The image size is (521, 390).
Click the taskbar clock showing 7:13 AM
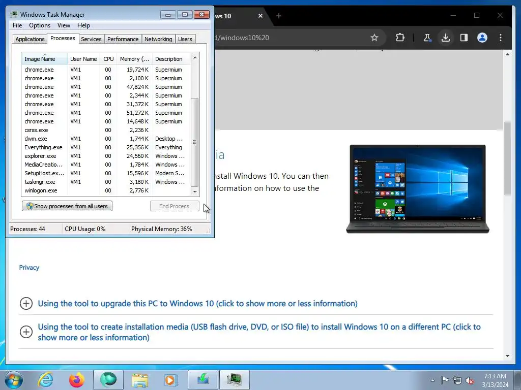[x=495, y=380]
